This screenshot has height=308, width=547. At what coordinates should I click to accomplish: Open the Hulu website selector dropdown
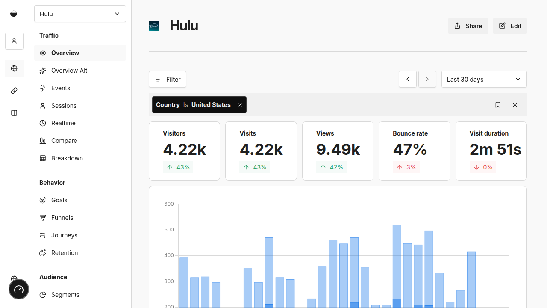(x=80, y=14)
